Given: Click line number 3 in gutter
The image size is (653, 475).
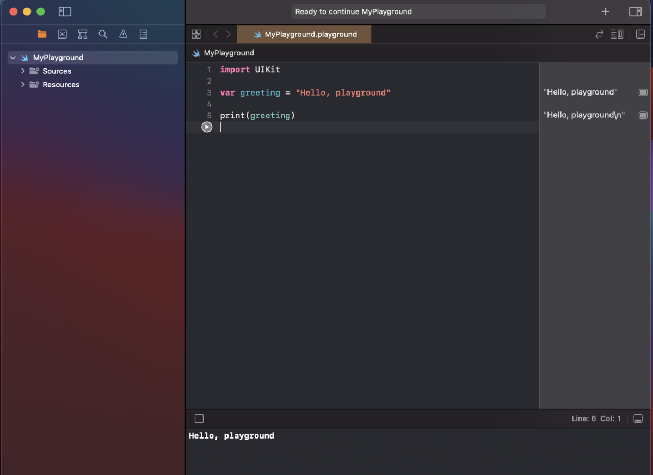Looking at the screenshot, I should click(209, 93).
